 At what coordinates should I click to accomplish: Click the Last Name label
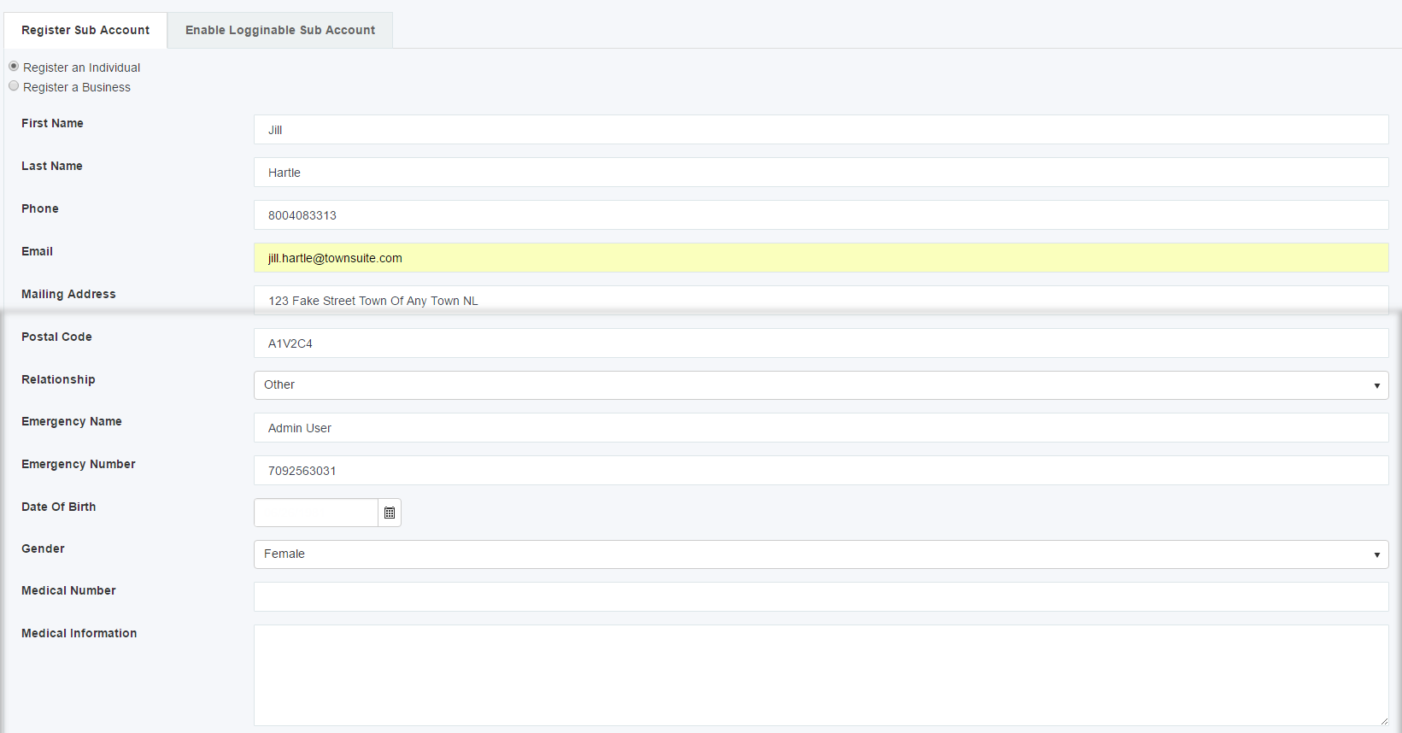[52, 166]
